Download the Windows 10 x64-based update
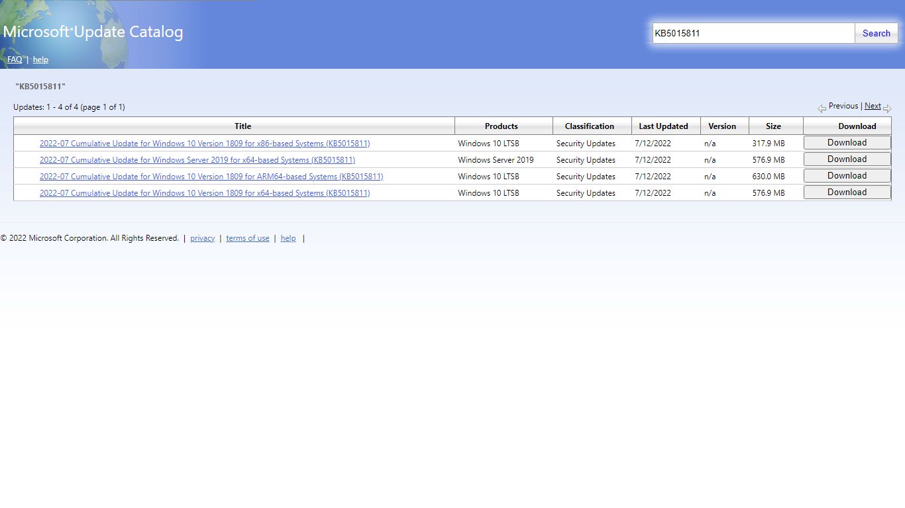 pyautogui.click(x=847, y=192)
